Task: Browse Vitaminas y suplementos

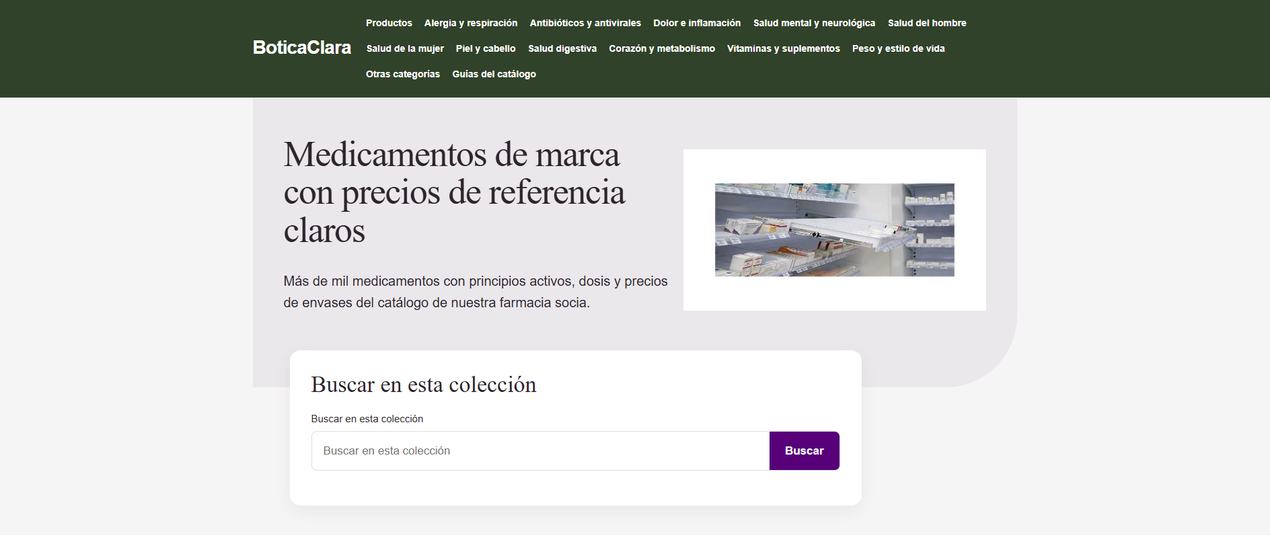Action: [784, 48]
